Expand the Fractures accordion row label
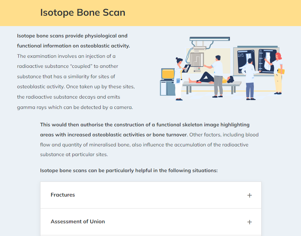Screen dimensions: 301x236 click(x=63, y=195)
